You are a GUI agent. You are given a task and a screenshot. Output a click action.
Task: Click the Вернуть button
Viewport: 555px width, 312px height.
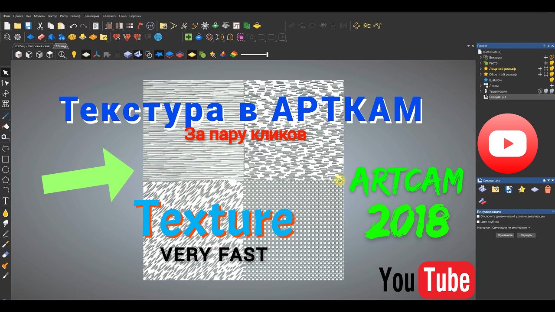click(x=526, y=235)
